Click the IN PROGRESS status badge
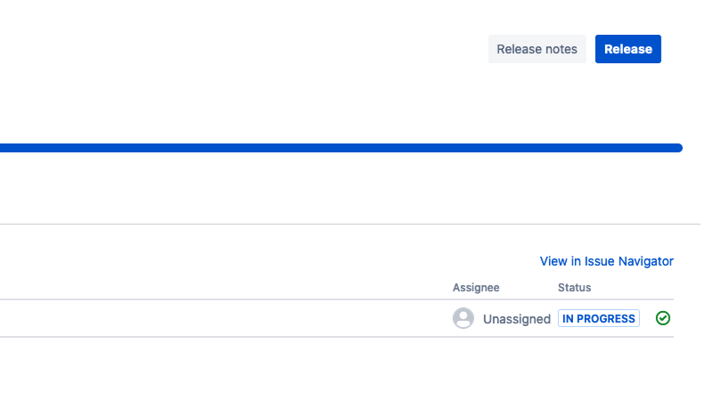 coord(599,318)
